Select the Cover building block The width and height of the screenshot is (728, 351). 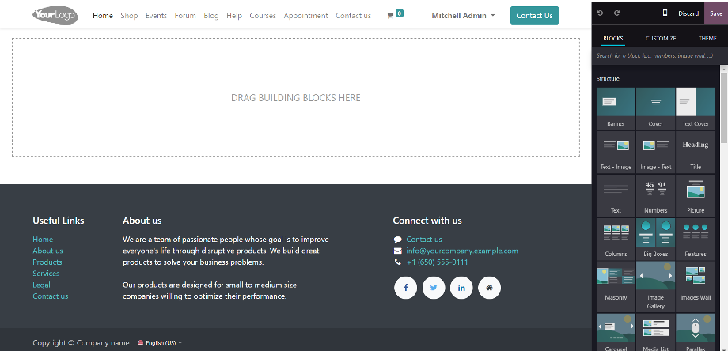click(x=655, y=108)
